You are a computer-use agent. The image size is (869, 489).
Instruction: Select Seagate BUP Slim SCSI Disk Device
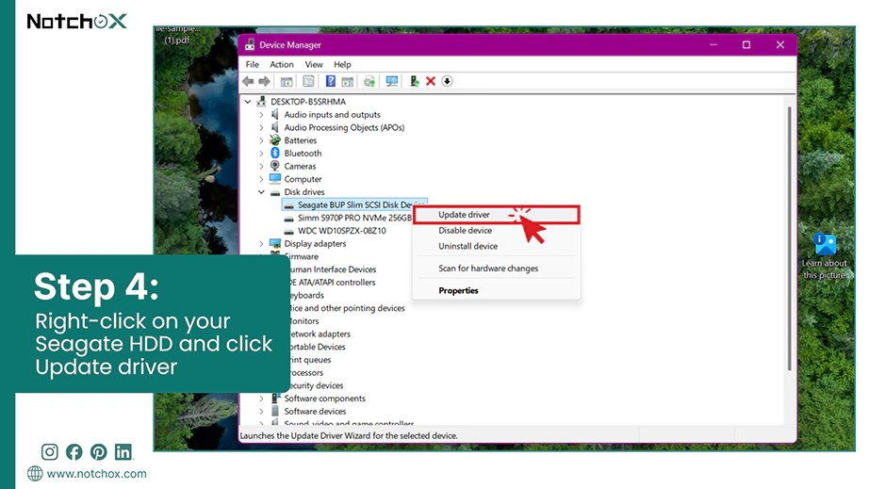pyautogui.click(x=354, y=204)
